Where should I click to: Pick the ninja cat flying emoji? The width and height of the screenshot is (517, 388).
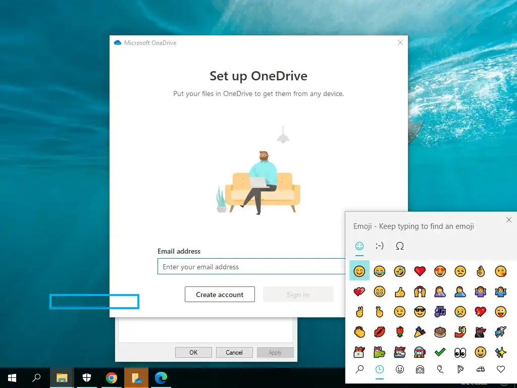(x=500, y=332)
